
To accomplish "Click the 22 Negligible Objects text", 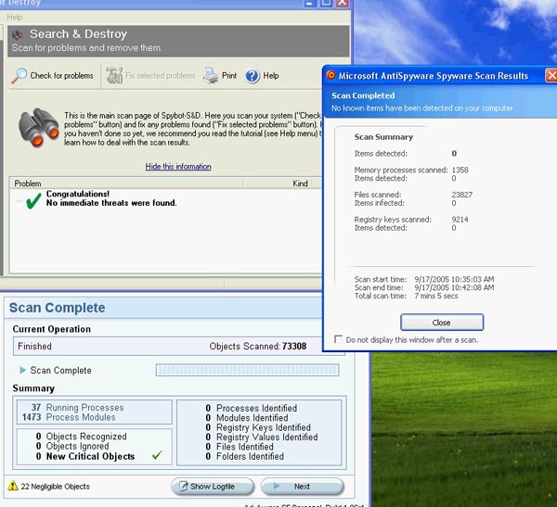I will coord(55,487).
